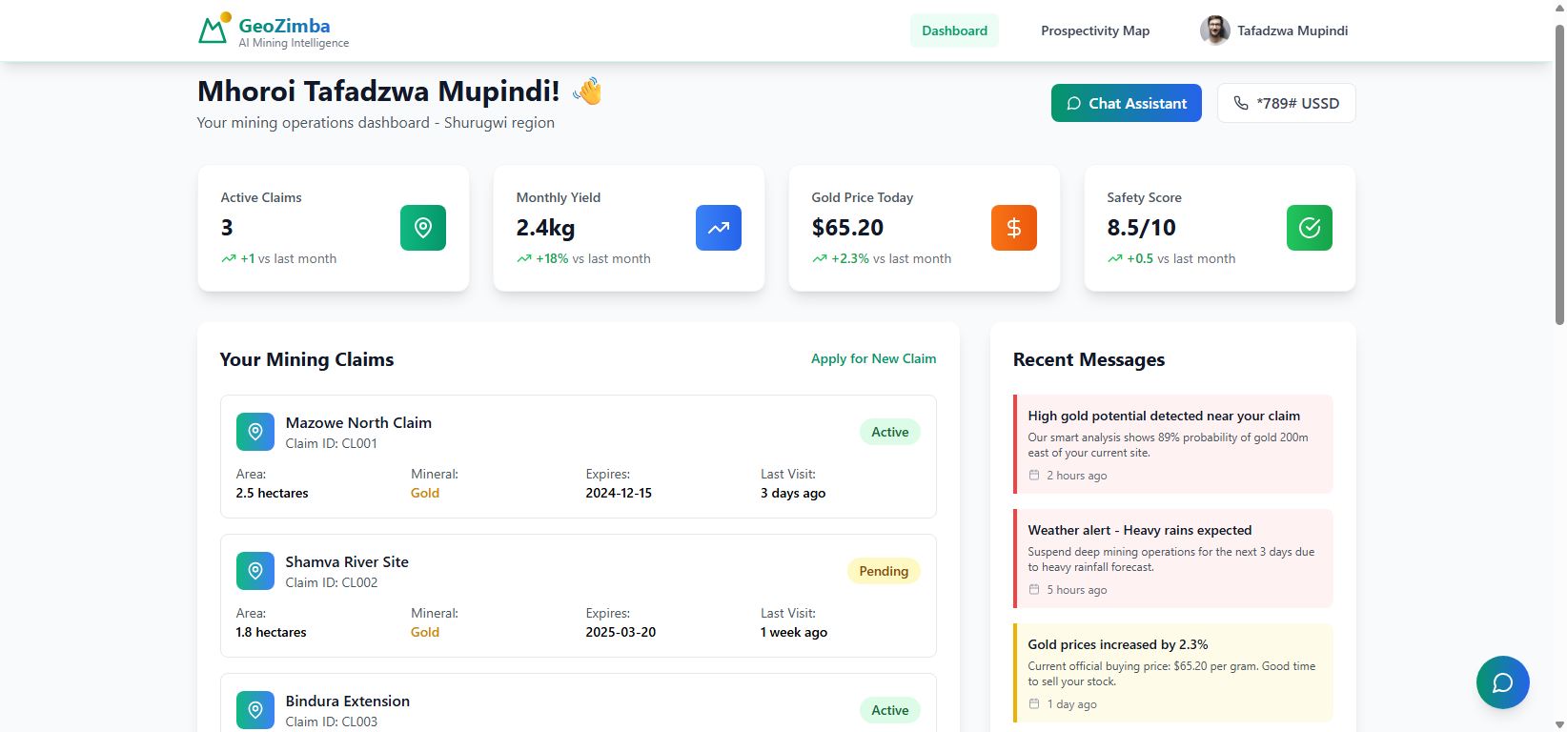Click the Claim ID: CL002 text

point(332,582)
